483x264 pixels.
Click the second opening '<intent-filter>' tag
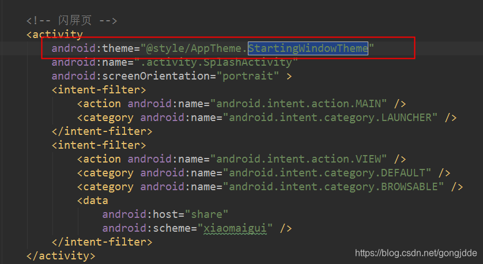point(99,145)
